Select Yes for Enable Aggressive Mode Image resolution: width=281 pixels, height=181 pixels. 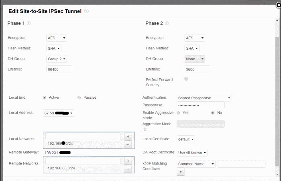(178, 113)
